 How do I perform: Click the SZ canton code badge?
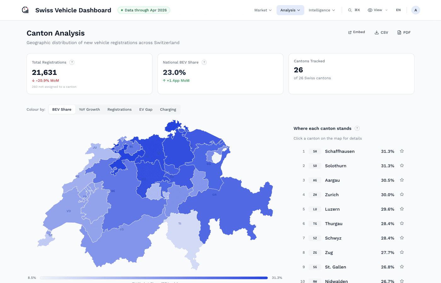(x=315, y=238)
